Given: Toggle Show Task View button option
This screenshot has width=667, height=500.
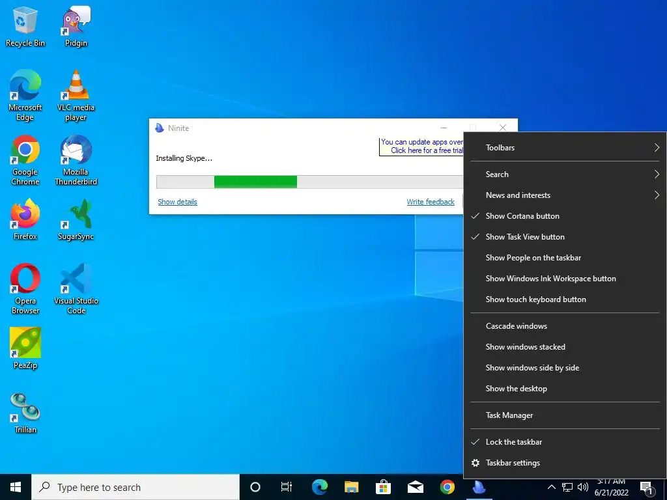Looking at the screenshot, I should [x=565, y=237].
